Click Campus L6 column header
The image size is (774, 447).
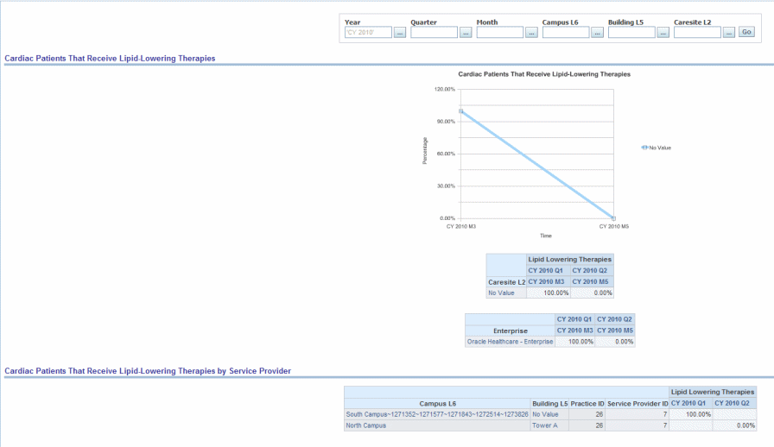pos(437,404)
